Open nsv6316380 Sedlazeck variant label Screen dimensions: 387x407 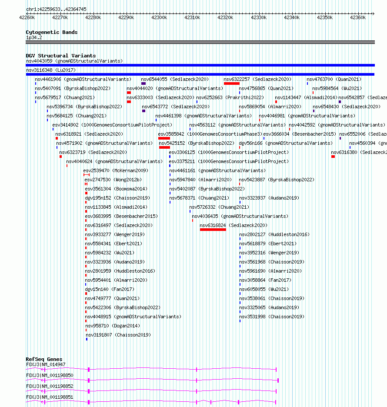(x=359, y=152)
